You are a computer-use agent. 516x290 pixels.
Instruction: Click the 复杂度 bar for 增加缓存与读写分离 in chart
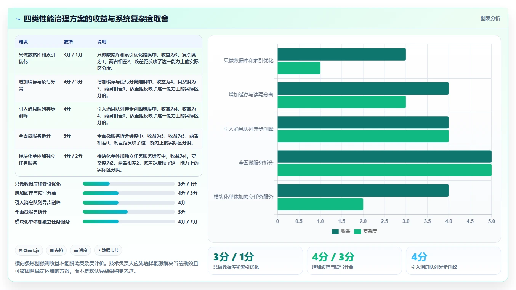click(x=341, y=102)
